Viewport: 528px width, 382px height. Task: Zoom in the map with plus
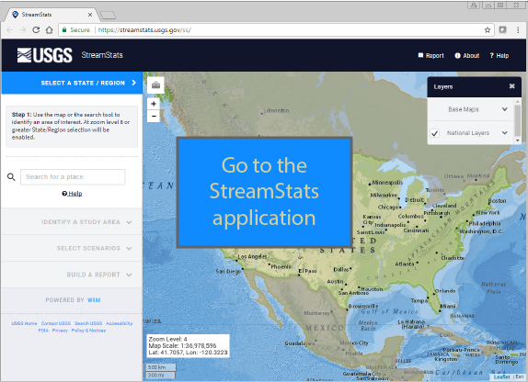pos(154,104)
